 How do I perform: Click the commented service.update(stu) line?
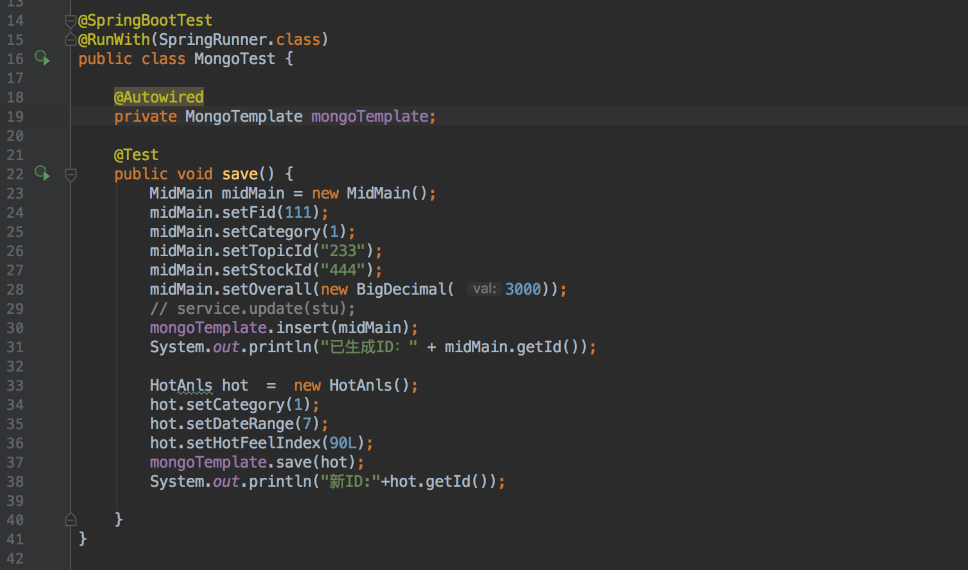tap(253, 309)
